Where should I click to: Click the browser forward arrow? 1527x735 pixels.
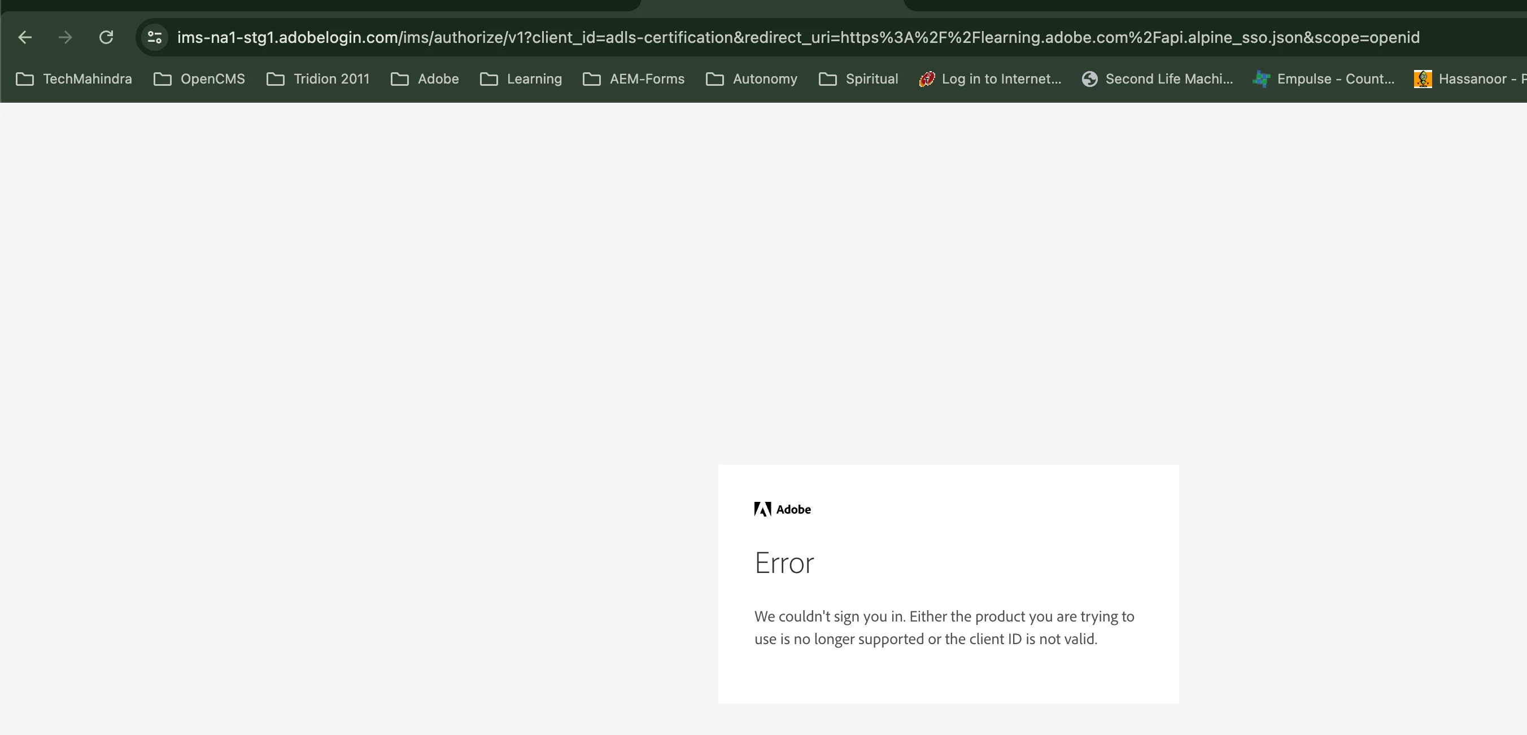pyautogui.click(x=65, y=37)
